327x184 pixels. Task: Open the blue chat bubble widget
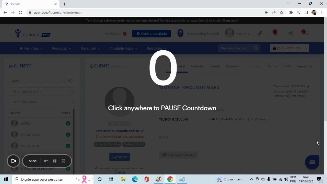312,162
